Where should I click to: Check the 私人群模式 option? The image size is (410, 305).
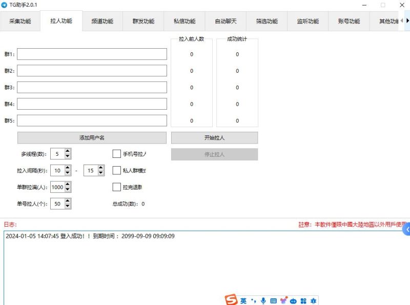[x=116, y=170]
